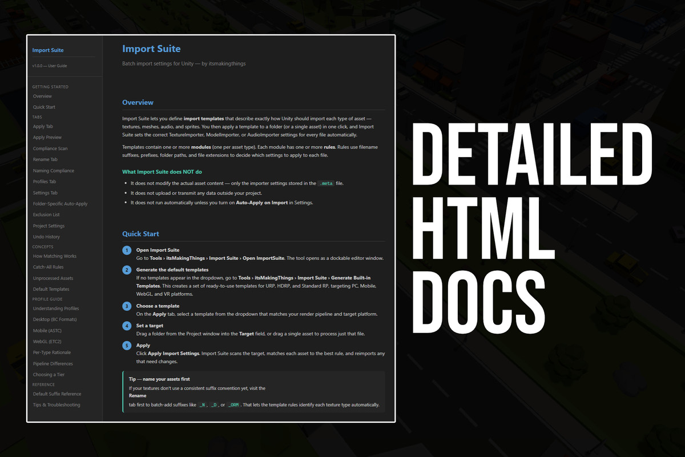
Task: Click the '_ORM' suffix code tag
Action: (x=233, y=404)
